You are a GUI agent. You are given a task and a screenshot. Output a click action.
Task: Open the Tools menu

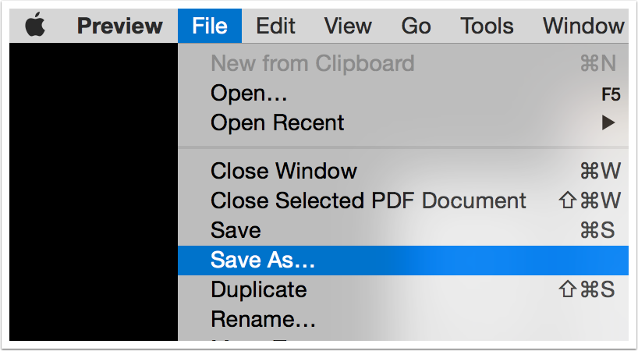tap(487, 27)
